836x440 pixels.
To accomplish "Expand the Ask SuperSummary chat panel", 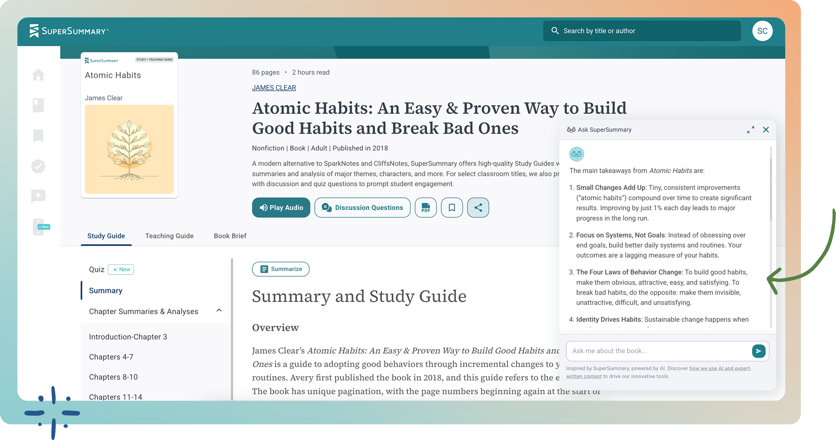I will [x=750, y=130].
